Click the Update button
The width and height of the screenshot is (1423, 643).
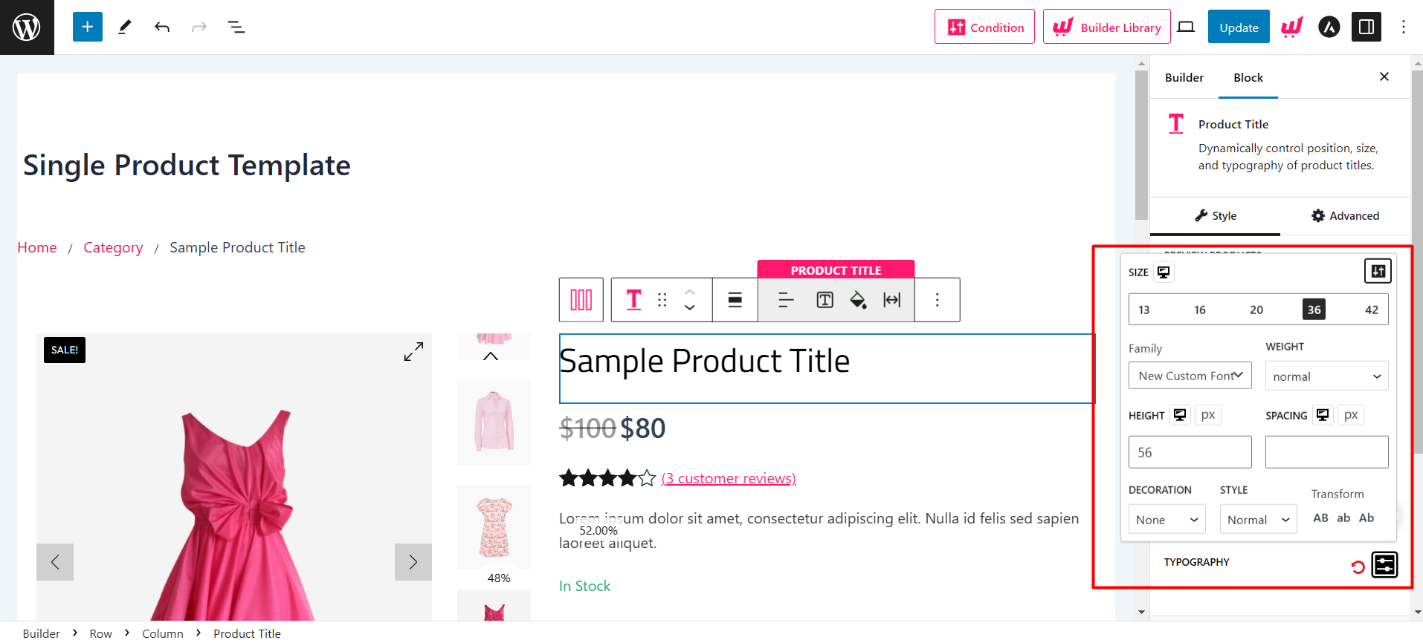coord(1239,27)
